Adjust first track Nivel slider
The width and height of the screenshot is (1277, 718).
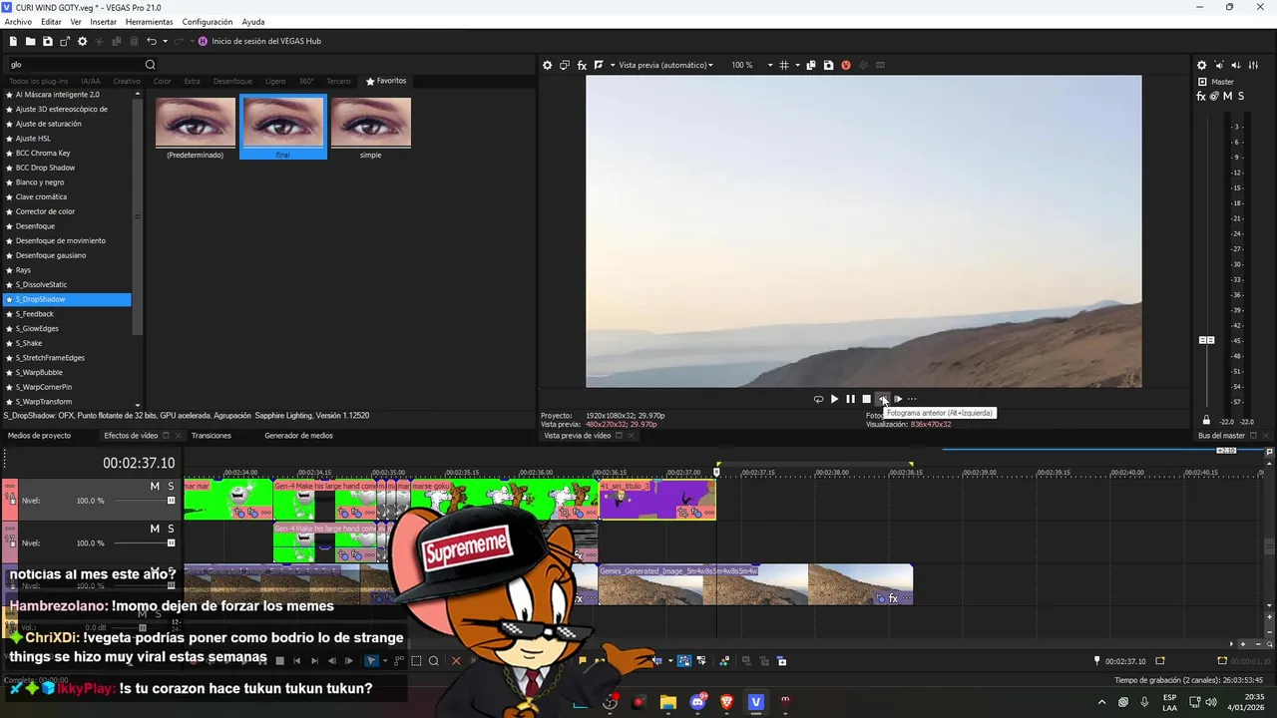point(171,501)
